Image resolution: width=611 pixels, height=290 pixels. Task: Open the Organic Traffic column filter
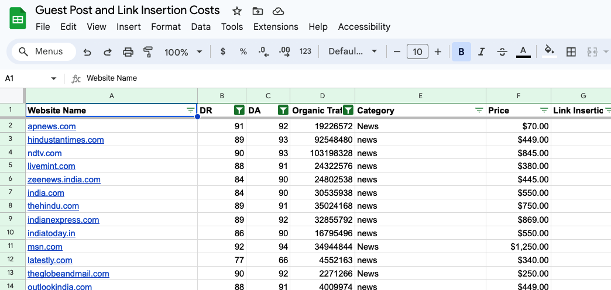348,110
